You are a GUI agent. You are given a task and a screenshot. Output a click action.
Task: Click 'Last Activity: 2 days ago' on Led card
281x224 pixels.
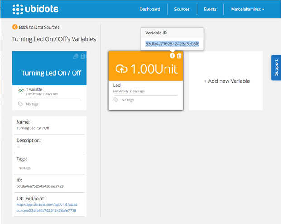(x=129, y=91)
